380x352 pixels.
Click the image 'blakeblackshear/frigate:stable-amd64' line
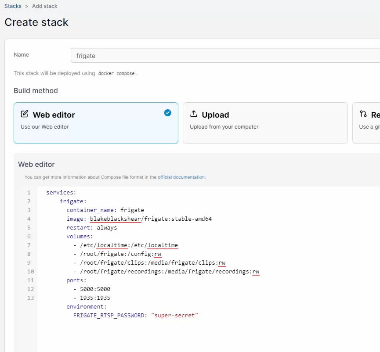pyautogui.click(x=139, y=219)
